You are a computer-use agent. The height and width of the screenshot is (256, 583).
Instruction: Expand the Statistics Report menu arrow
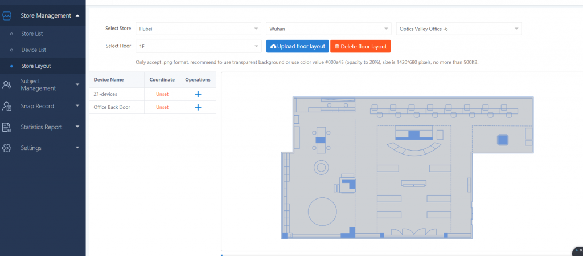77,127
